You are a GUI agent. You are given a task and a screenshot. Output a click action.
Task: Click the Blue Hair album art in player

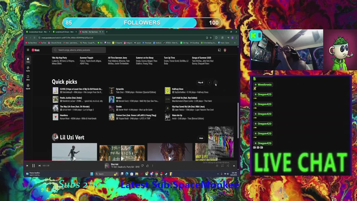[x=107, y=166]
